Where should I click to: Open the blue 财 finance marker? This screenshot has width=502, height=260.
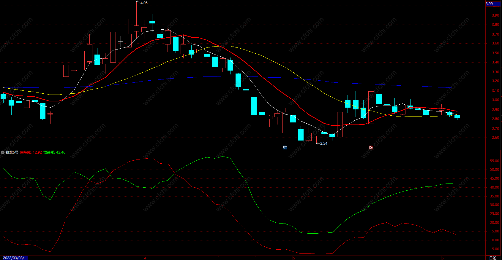[285, 147]
